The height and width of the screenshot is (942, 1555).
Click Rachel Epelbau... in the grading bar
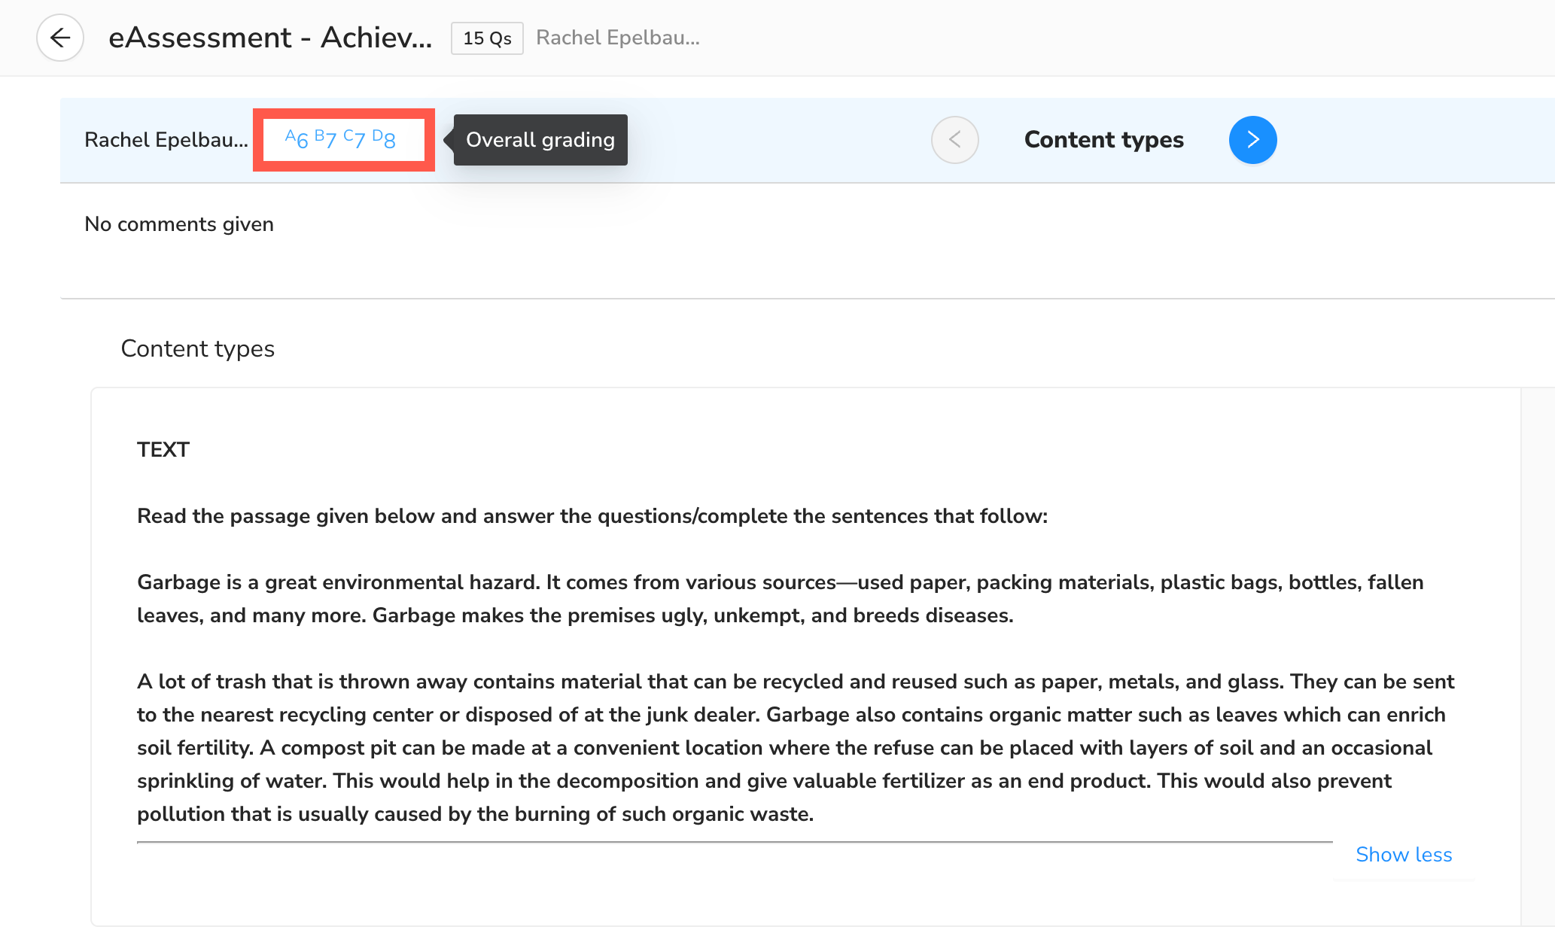166,140
